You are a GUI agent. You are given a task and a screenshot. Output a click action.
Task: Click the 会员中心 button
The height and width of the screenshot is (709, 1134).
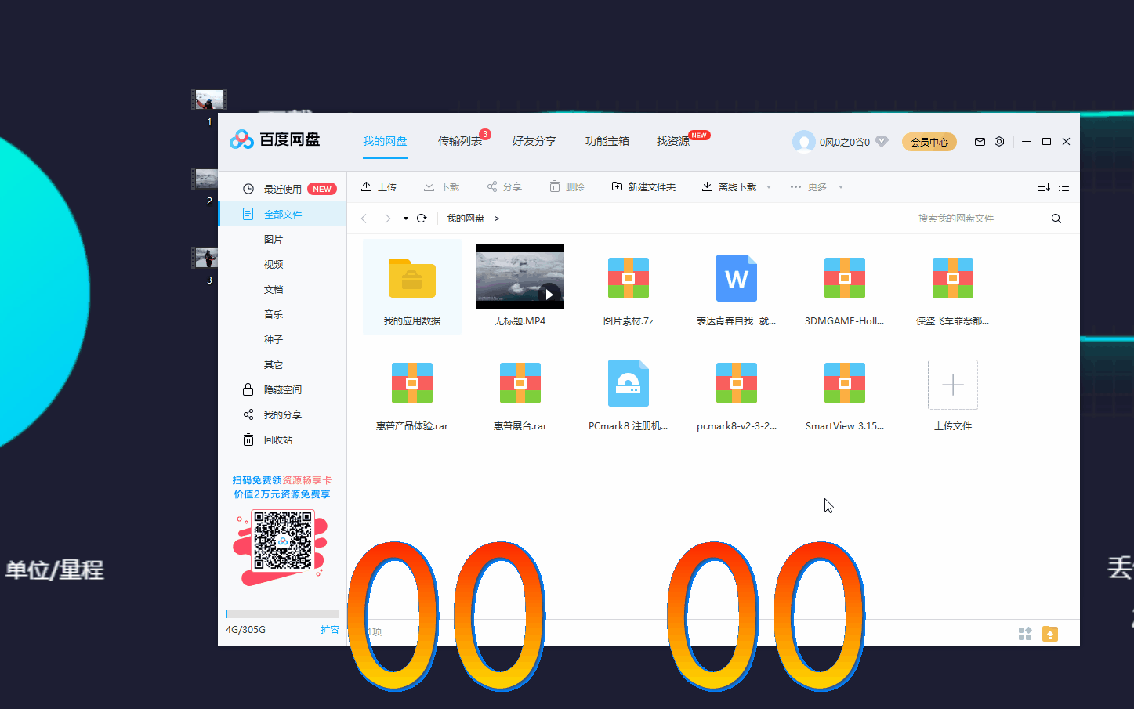(929, 142)
